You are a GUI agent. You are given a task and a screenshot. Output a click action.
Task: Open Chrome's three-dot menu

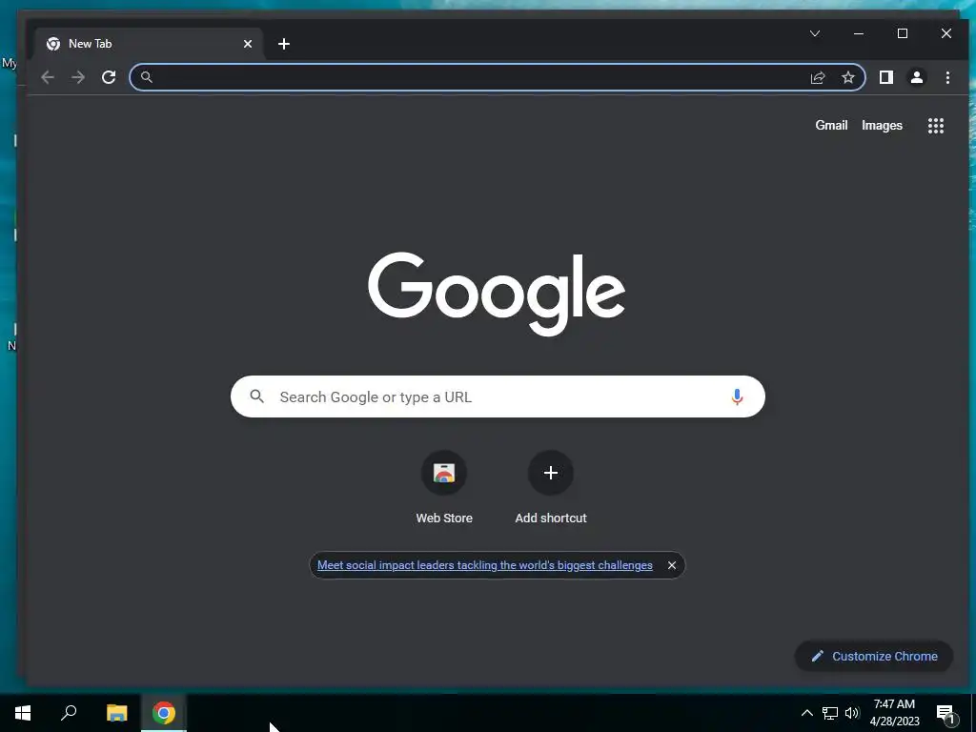947,77
